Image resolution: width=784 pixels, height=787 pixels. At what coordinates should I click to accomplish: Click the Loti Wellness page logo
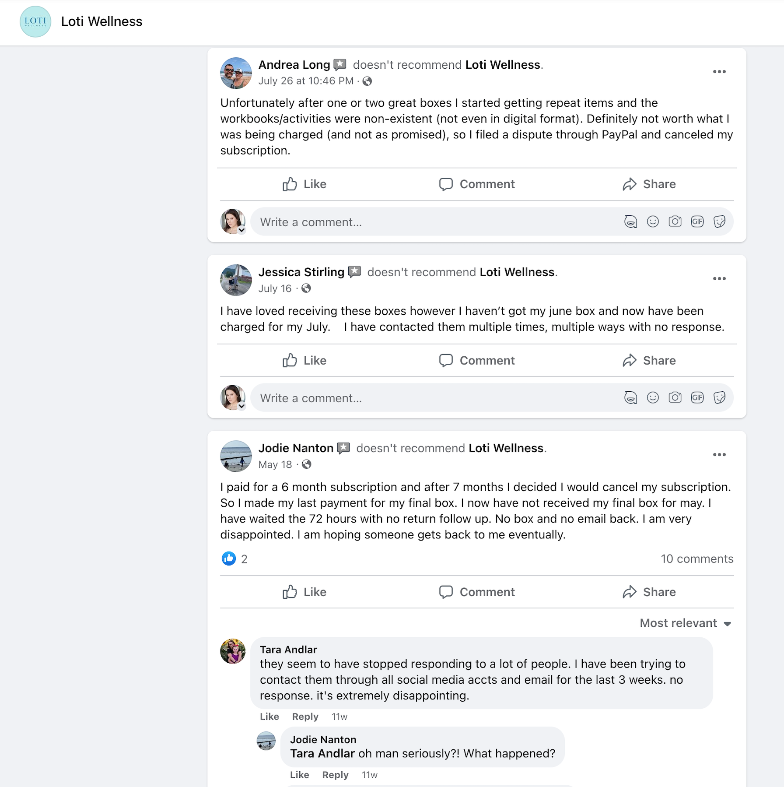(35, 21)
